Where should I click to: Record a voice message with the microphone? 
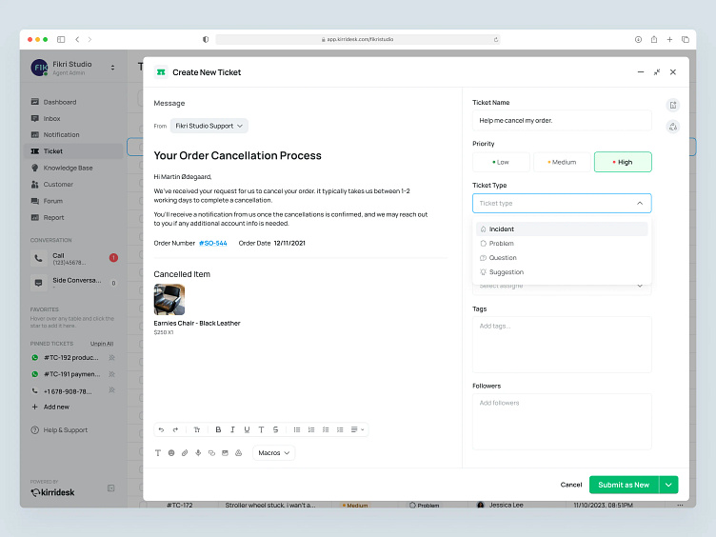coord(198,453)
